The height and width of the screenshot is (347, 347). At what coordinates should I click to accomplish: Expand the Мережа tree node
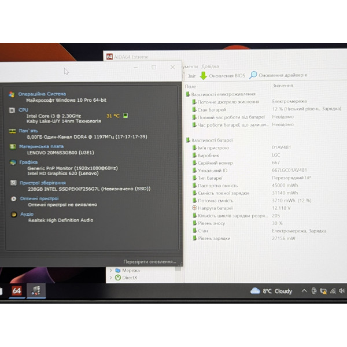click(110, 270)
